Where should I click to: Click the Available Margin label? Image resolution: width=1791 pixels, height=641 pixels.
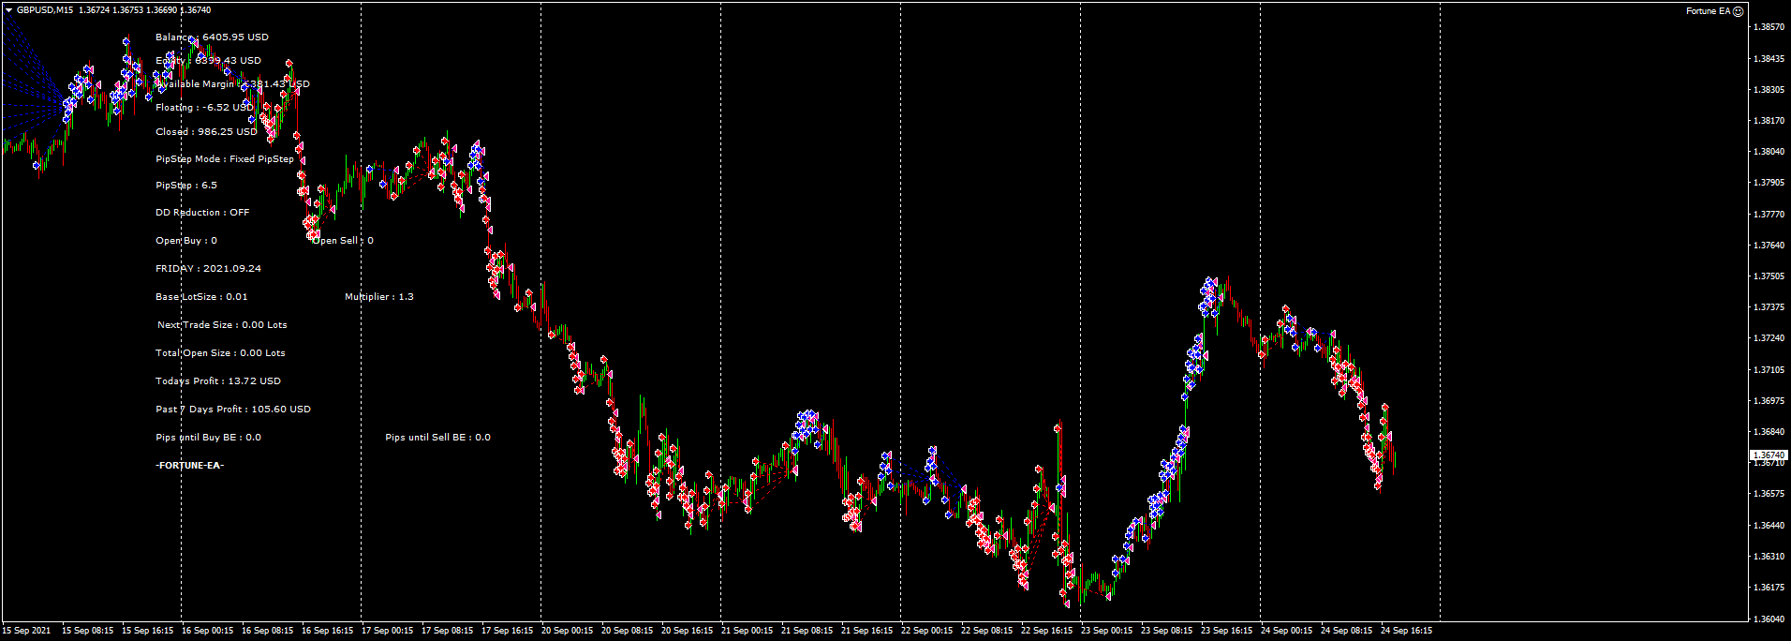232,84
